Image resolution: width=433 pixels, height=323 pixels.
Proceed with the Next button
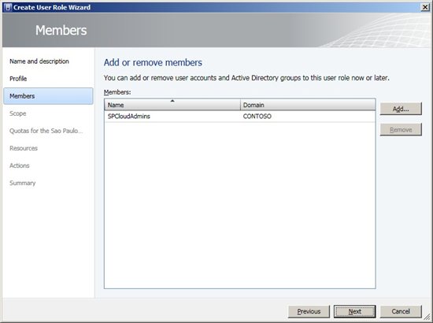354,311
